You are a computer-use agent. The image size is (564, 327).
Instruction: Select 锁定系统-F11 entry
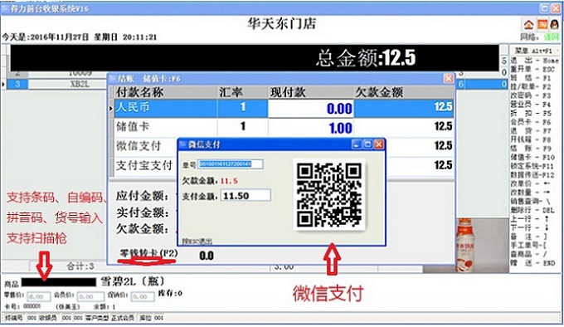532,166
